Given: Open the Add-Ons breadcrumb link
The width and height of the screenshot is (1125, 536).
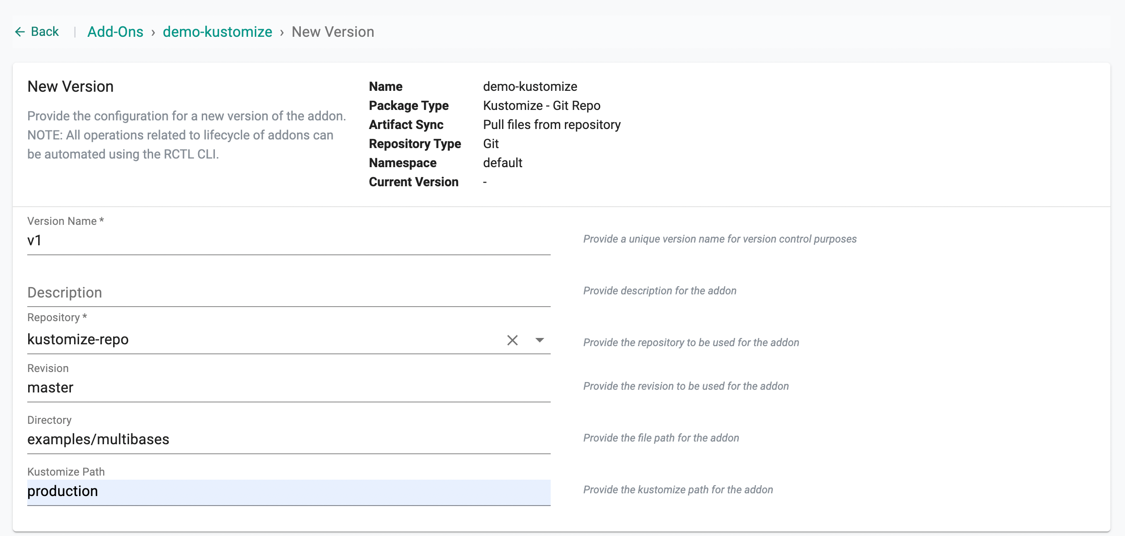Looking at the screenshot, I should 115,32.
